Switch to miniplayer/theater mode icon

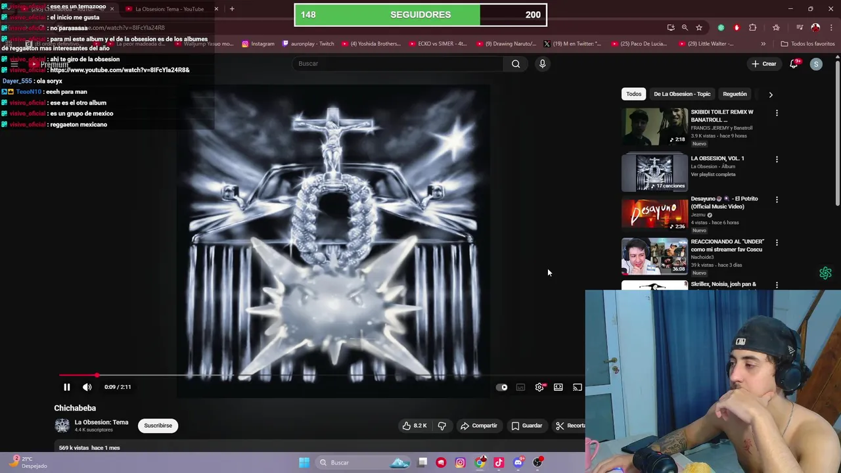point(558,388)
